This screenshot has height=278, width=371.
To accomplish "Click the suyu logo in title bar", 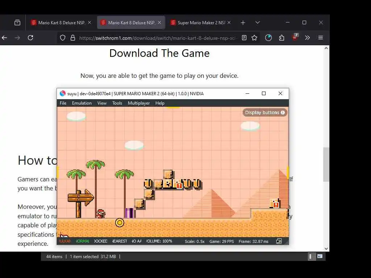I will point(62,94).
